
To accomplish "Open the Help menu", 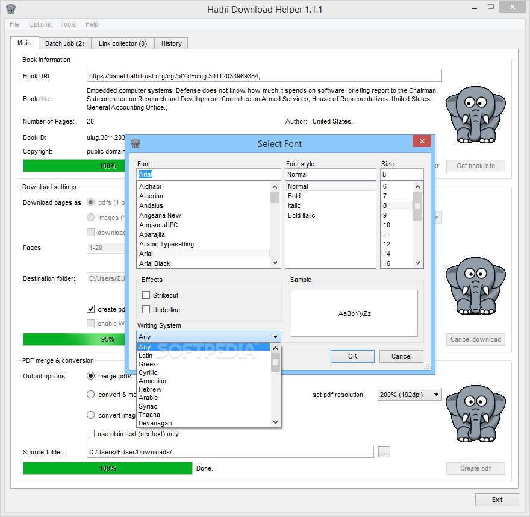I will point(92,24).
